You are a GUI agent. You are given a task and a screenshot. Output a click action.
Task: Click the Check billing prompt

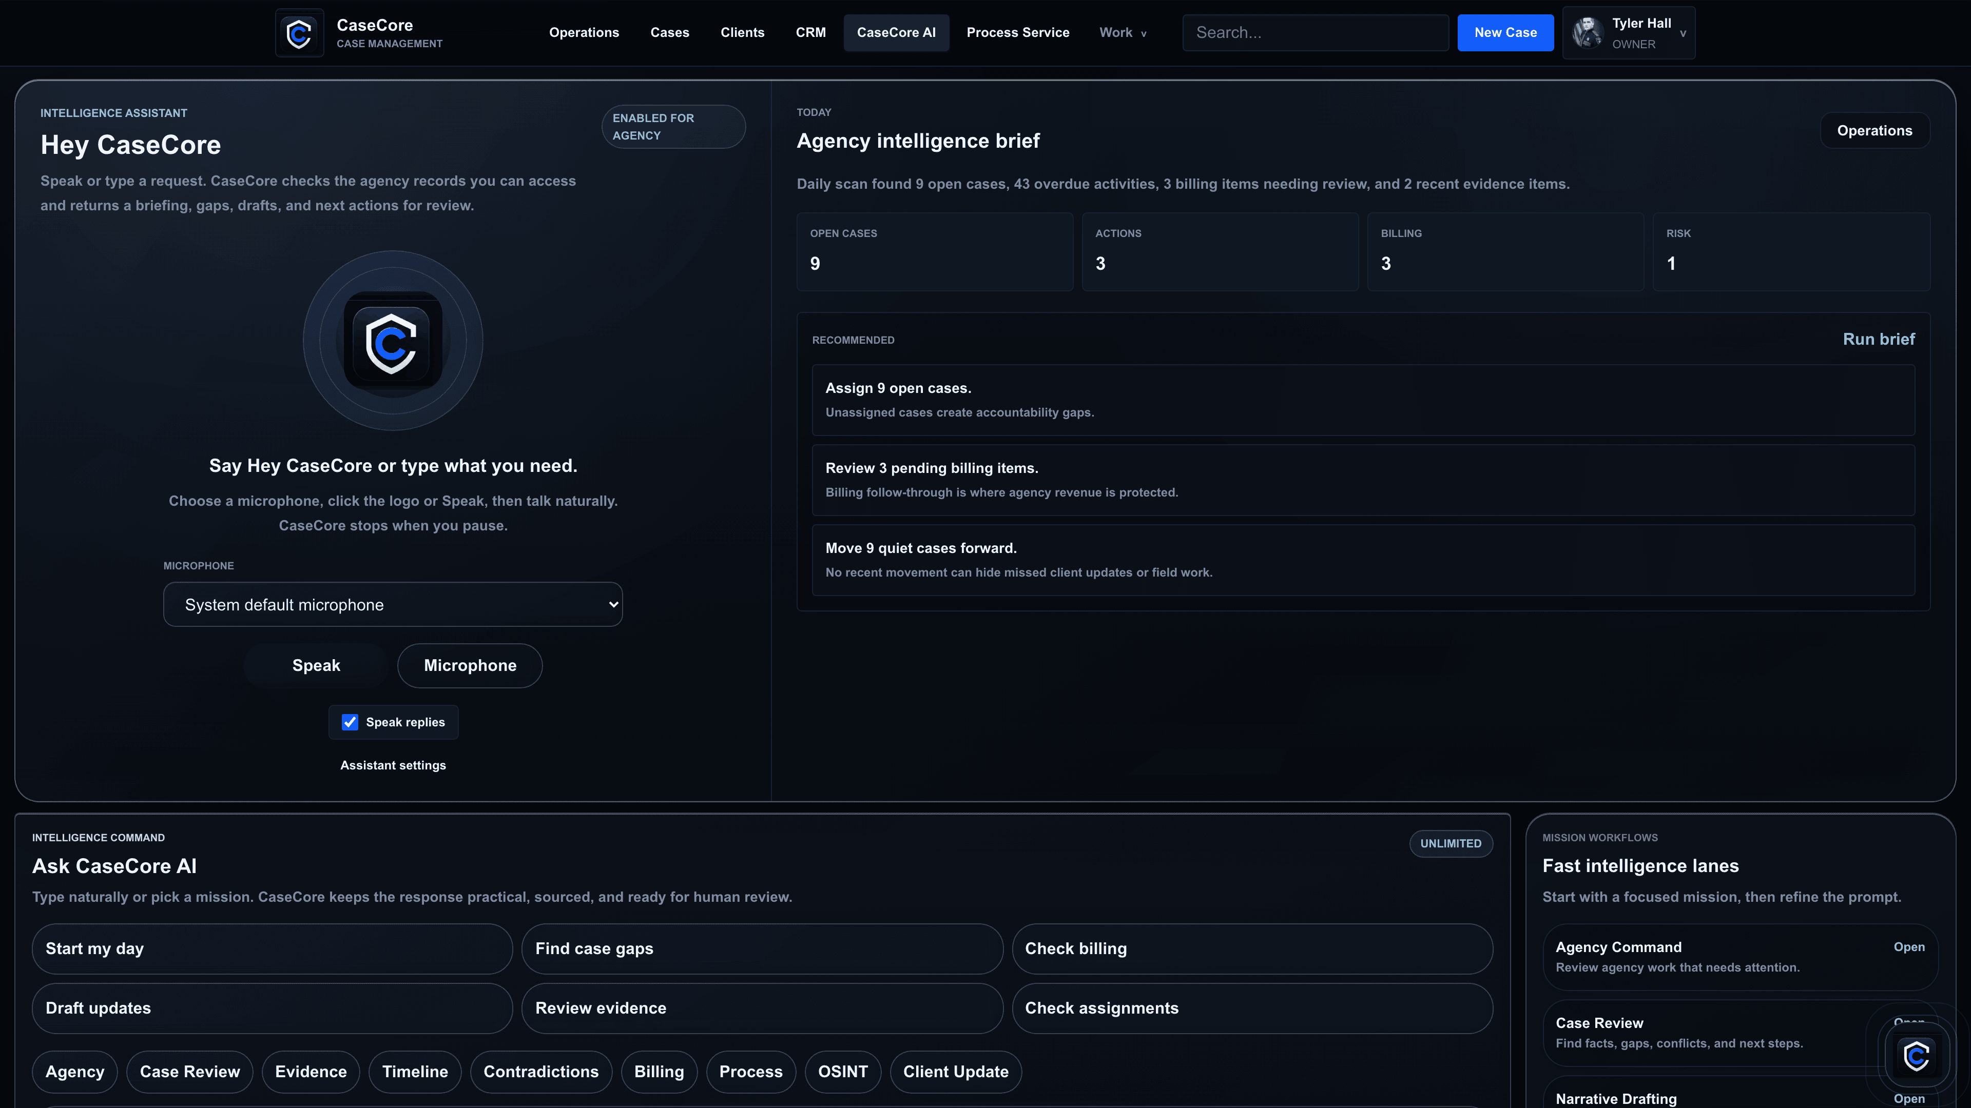1252,948
